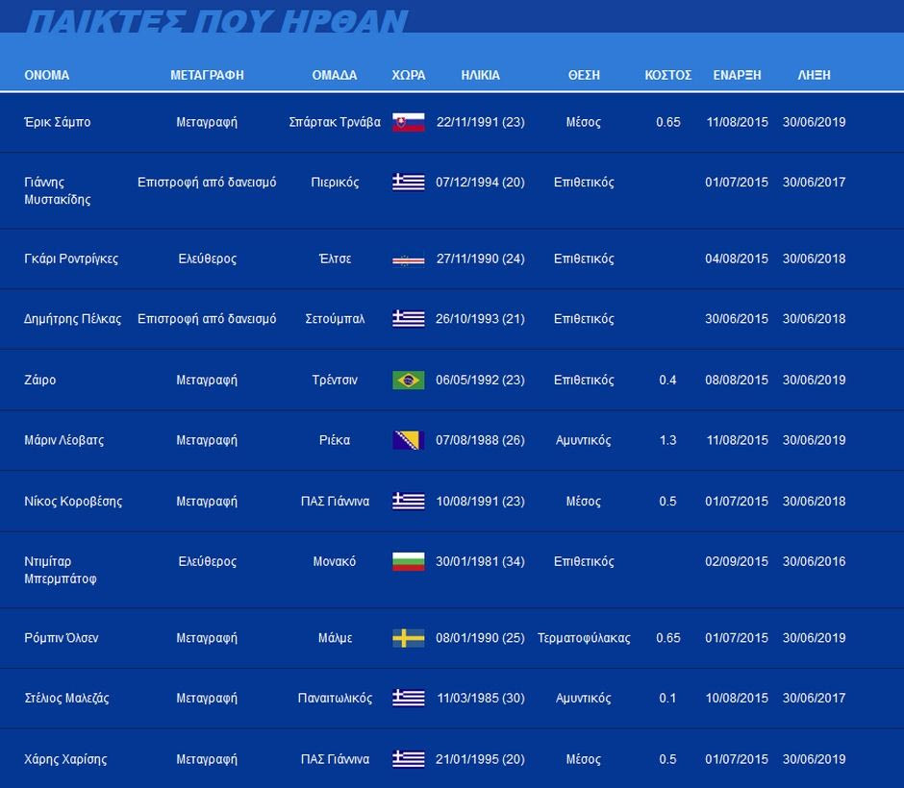904x788 pixels.
Task: Sort by the ΚΟΣΤΟΣ column header
Action: click(x=667, y=75)
